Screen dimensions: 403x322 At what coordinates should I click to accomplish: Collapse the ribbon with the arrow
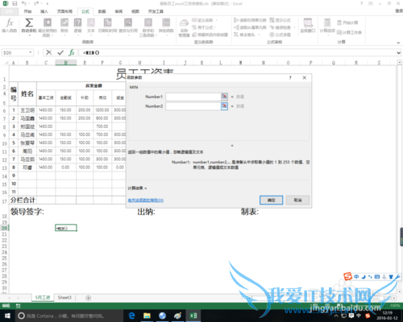coord(398,43)
